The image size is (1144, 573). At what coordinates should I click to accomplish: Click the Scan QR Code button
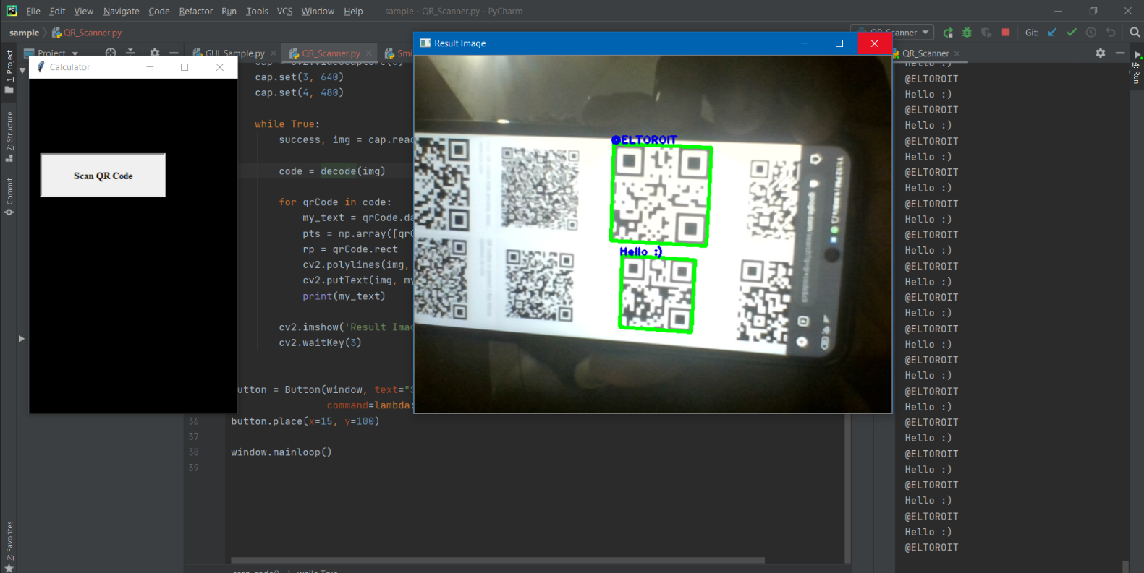(x=103, y=176)
